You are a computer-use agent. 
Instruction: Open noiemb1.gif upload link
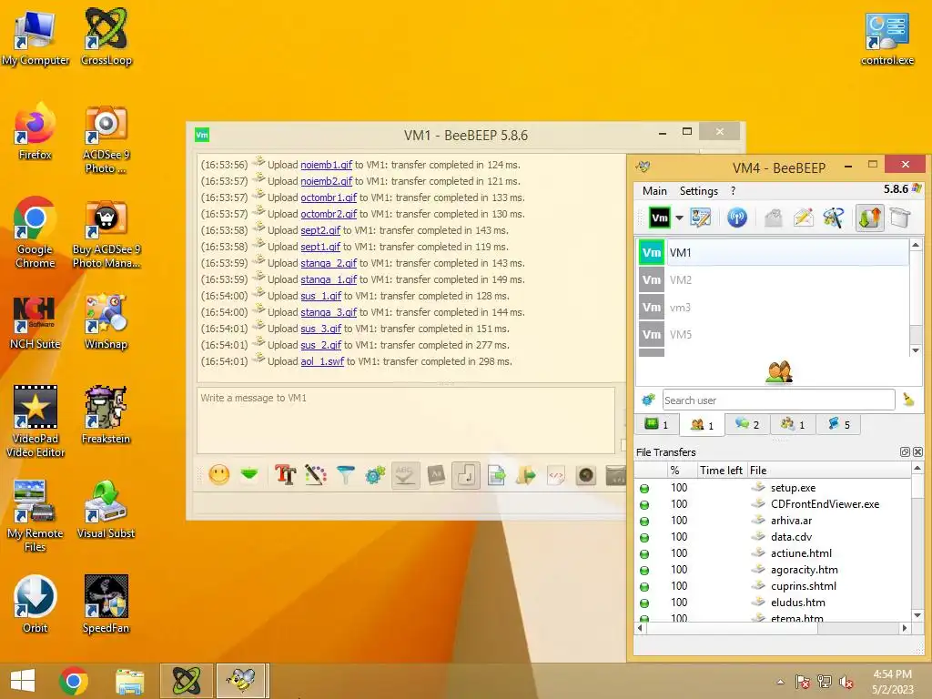[327, 165]
